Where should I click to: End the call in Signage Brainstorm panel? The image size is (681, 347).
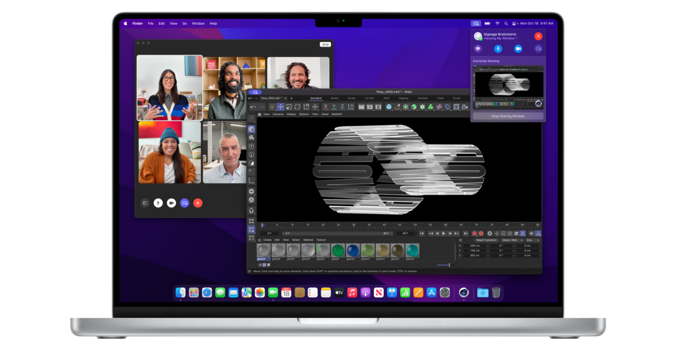pos(538,36)
